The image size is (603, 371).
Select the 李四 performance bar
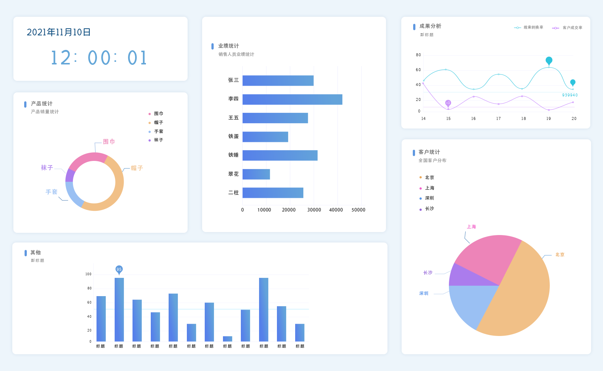pyautogui.click(x=292, y=99)
